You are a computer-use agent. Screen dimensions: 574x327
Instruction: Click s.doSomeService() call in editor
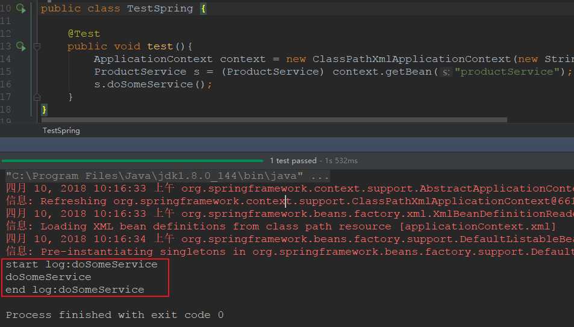pyautogui.click(x=152, y=84)
